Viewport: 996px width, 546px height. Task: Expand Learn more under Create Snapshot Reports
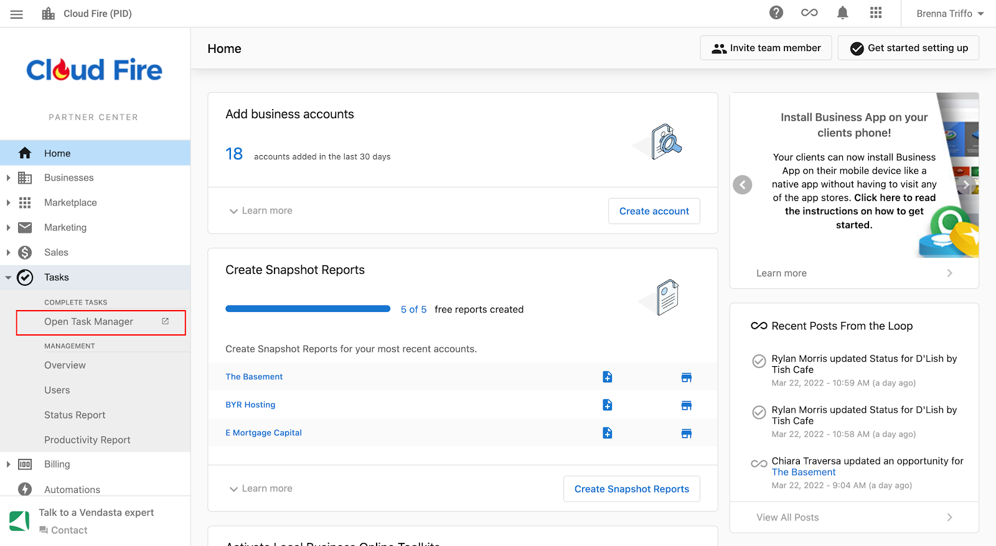[261, 489]
